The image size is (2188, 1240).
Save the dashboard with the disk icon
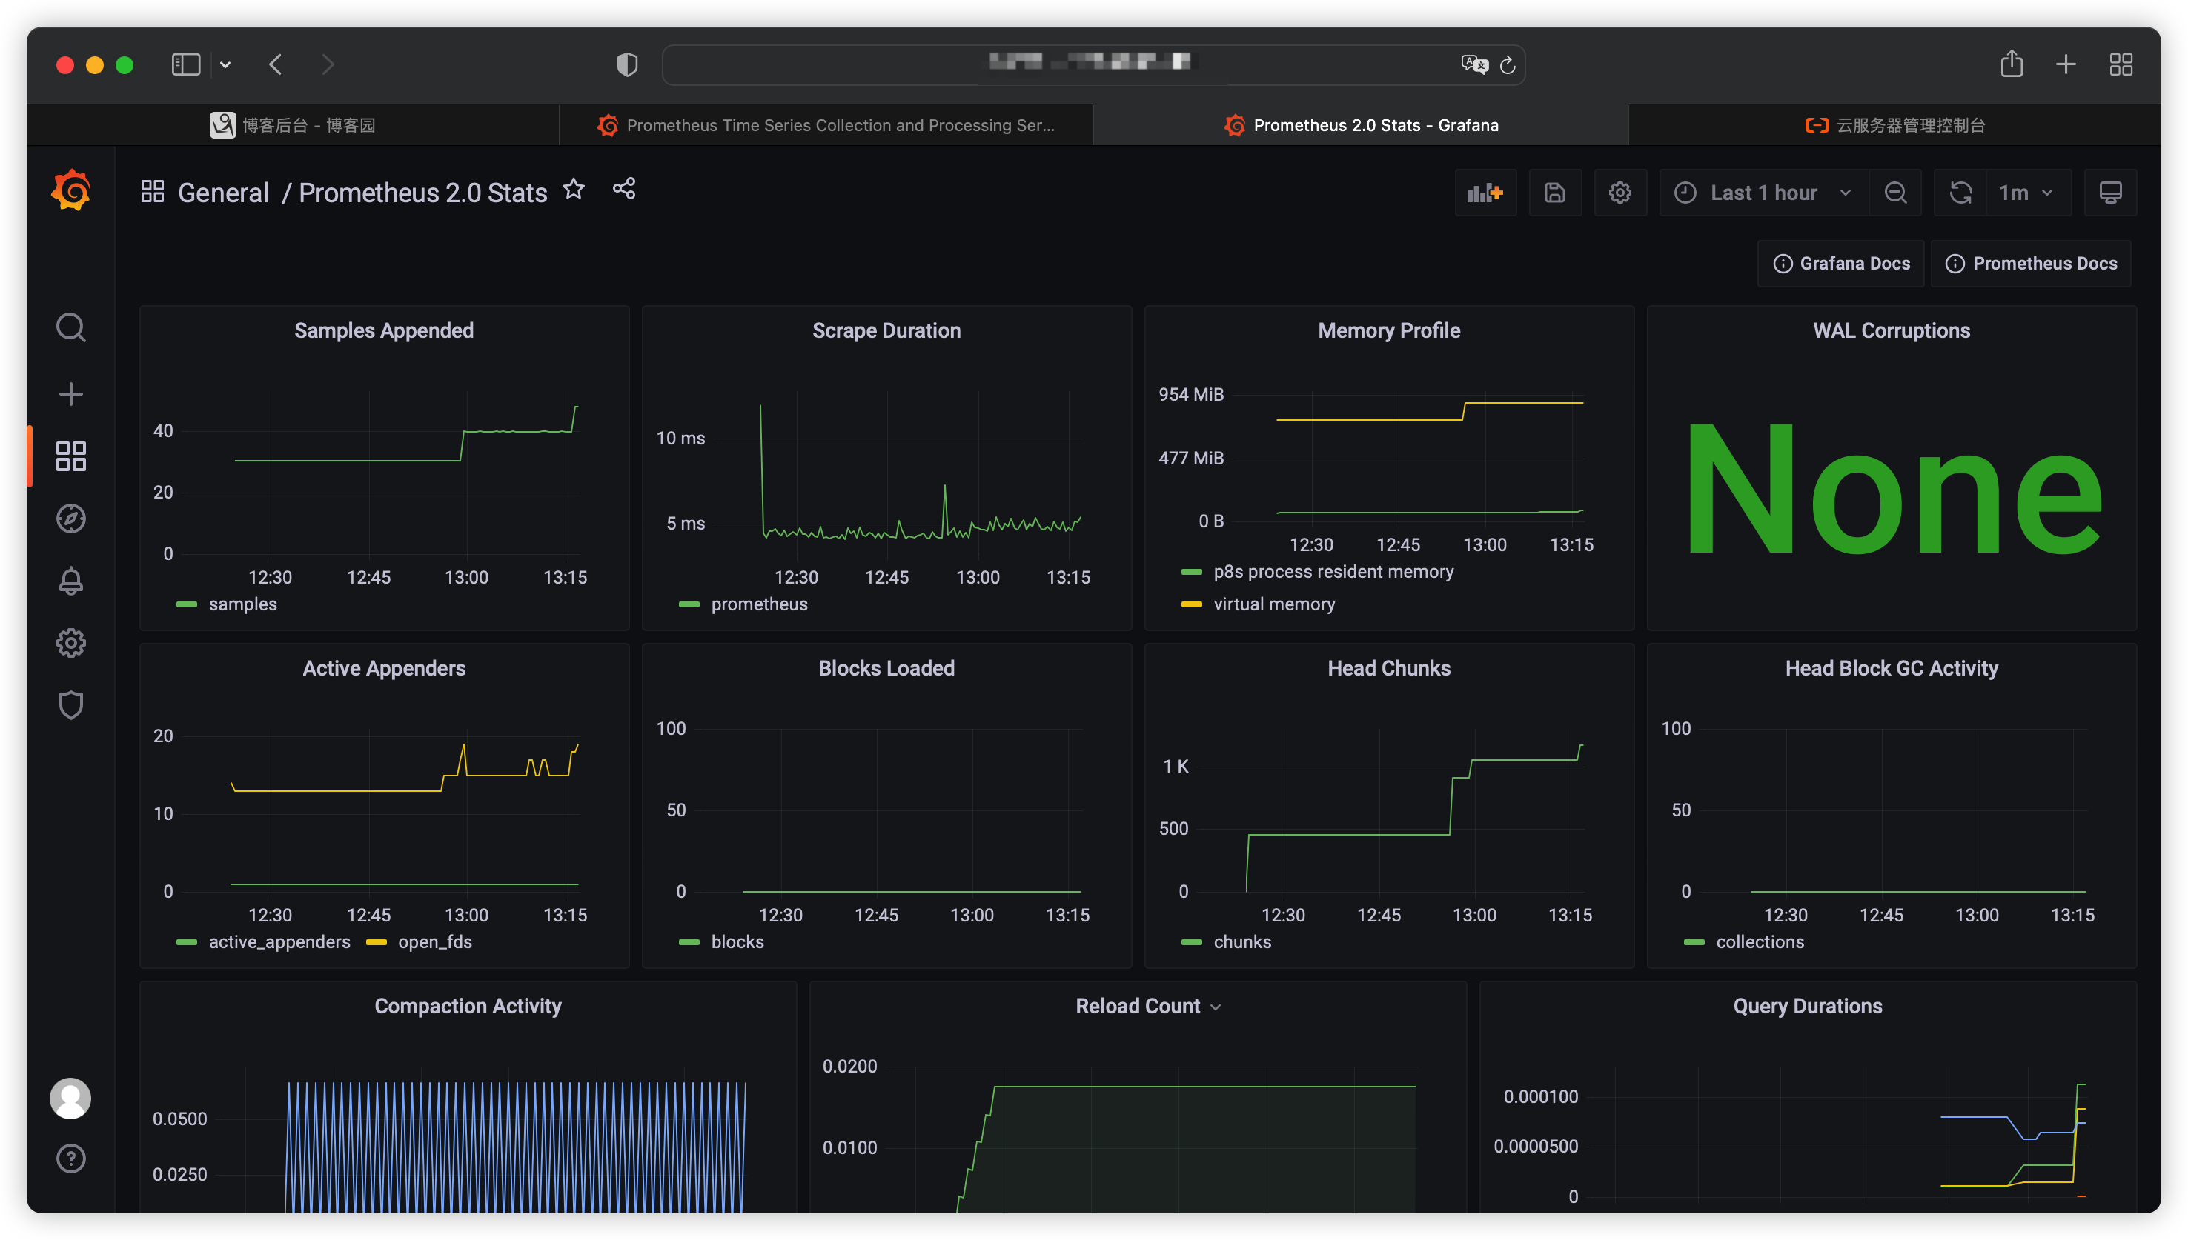coord(1555,193)
